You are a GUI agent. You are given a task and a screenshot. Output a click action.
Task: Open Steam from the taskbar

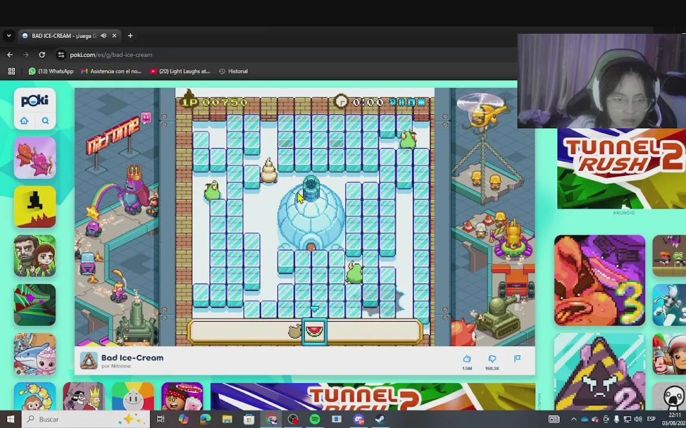(381, 419)
